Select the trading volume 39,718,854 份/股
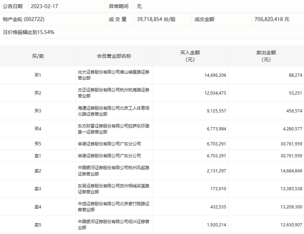Screen dimensions: 304x234 [x=156, y=19]
